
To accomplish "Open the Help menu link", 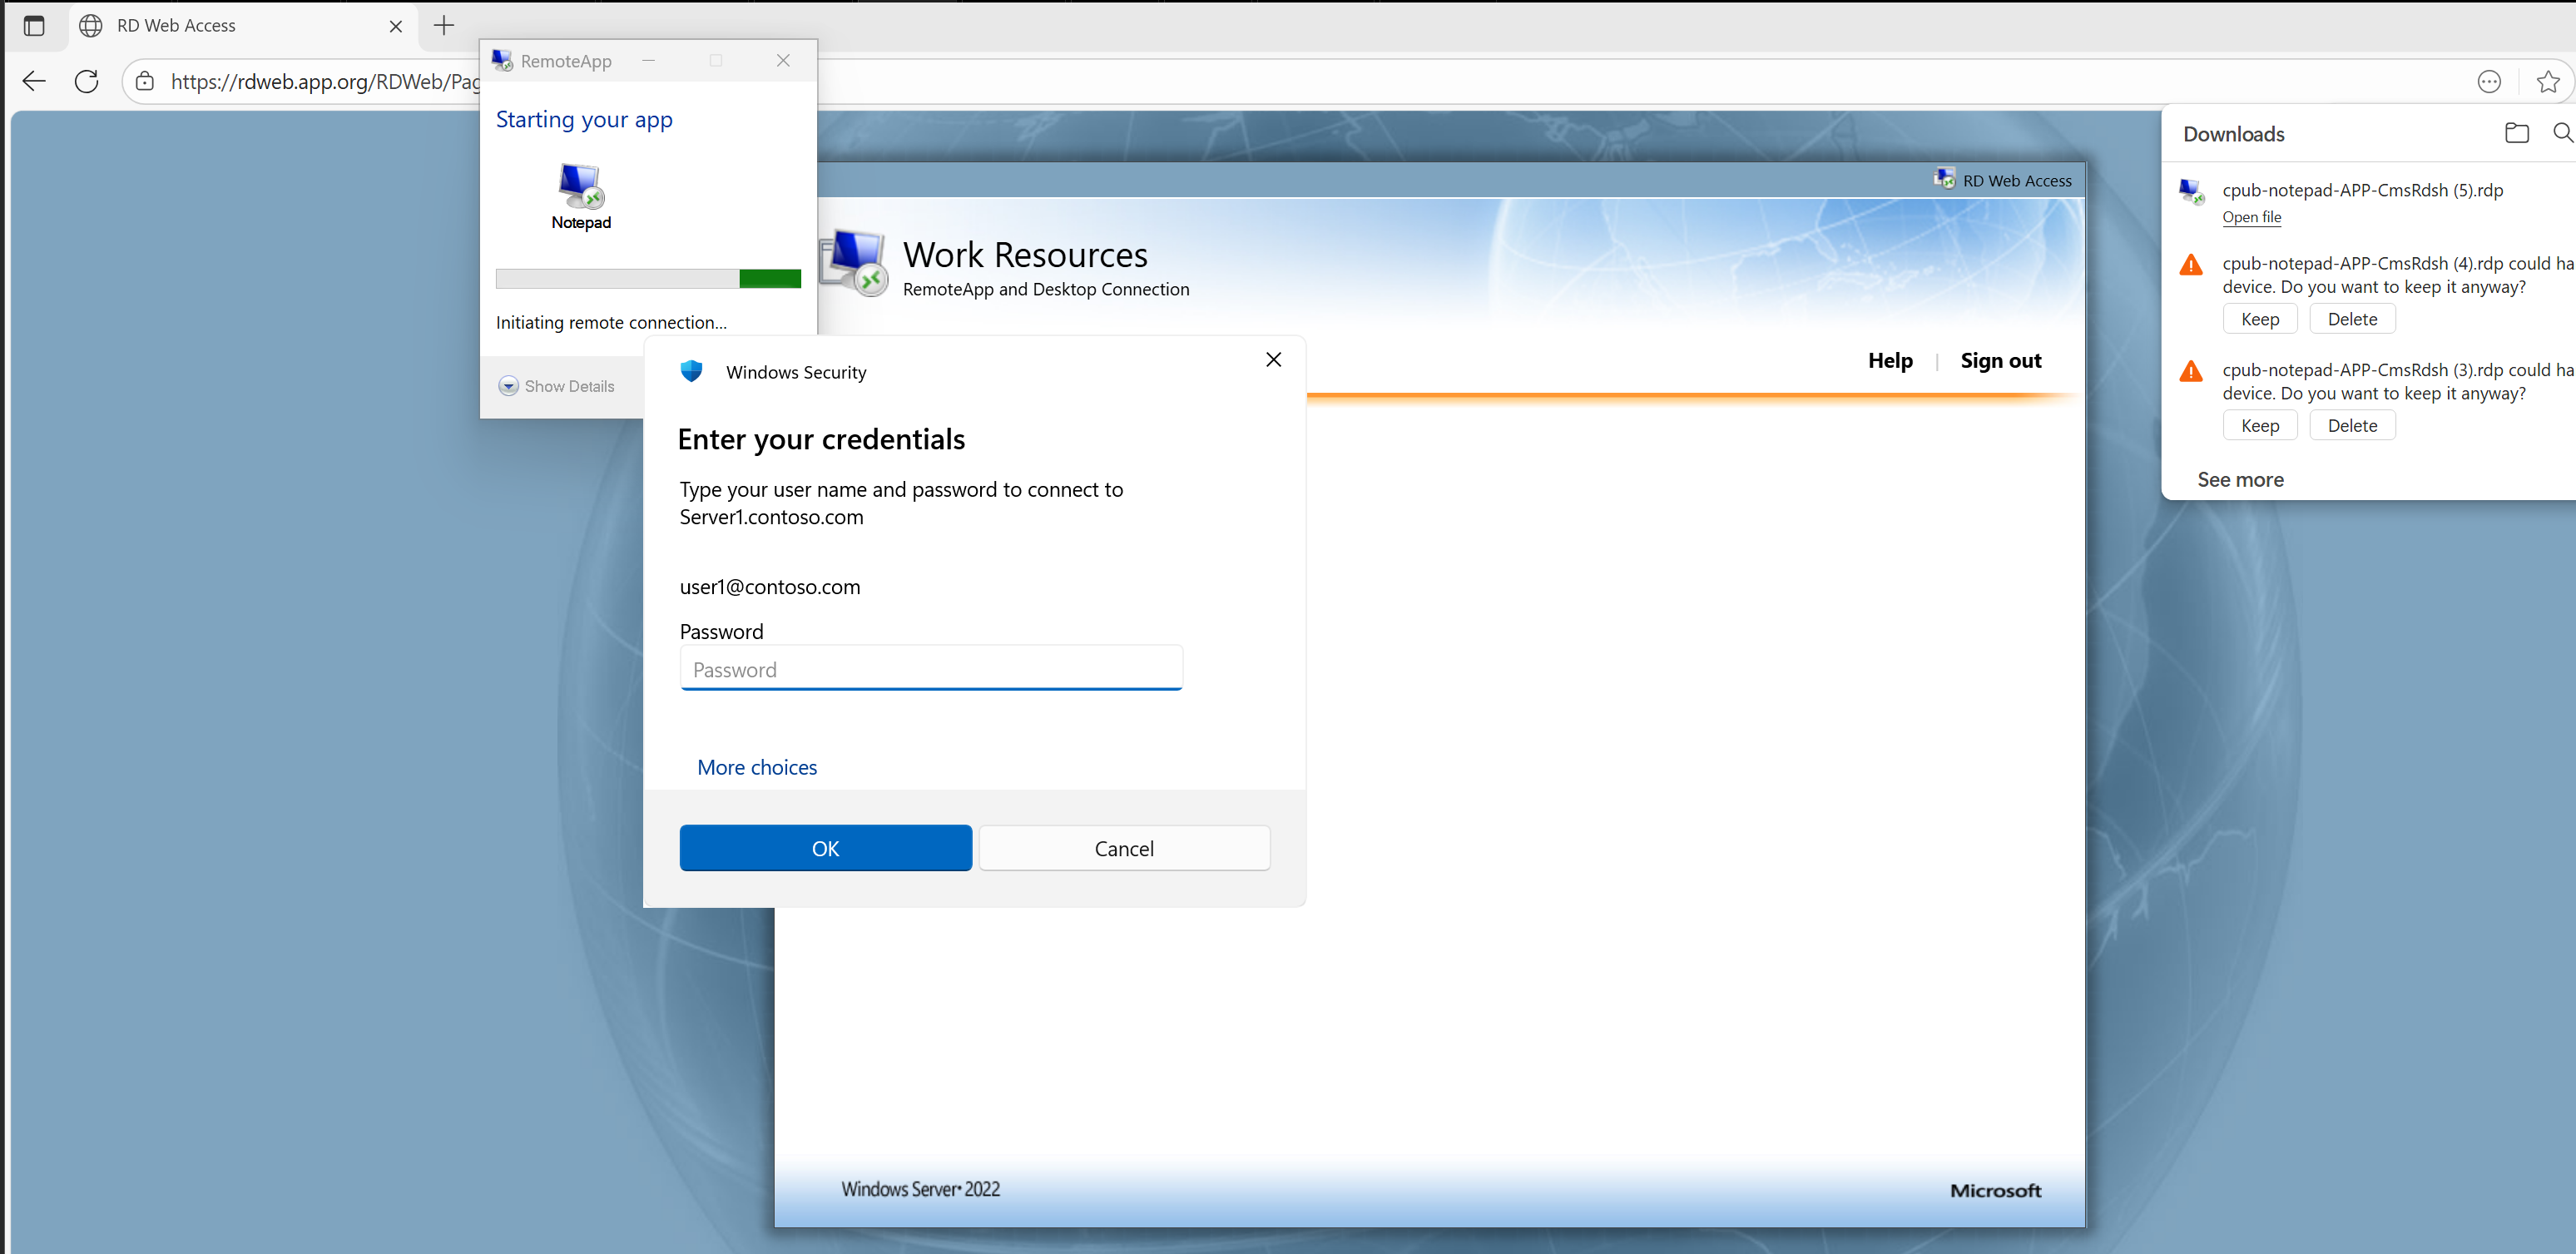I will coord(1890,360).
